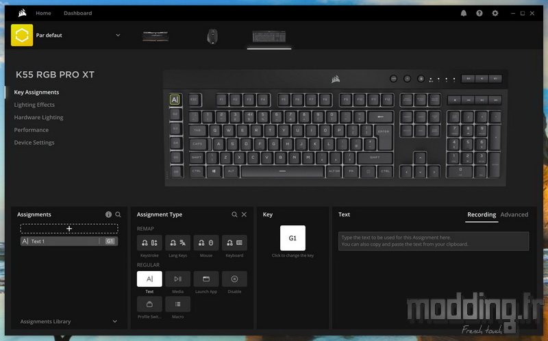The height and width of the screenshot is (341, 548).
Task: Open iCUE settings gear icon
Action: pos(495,13)
